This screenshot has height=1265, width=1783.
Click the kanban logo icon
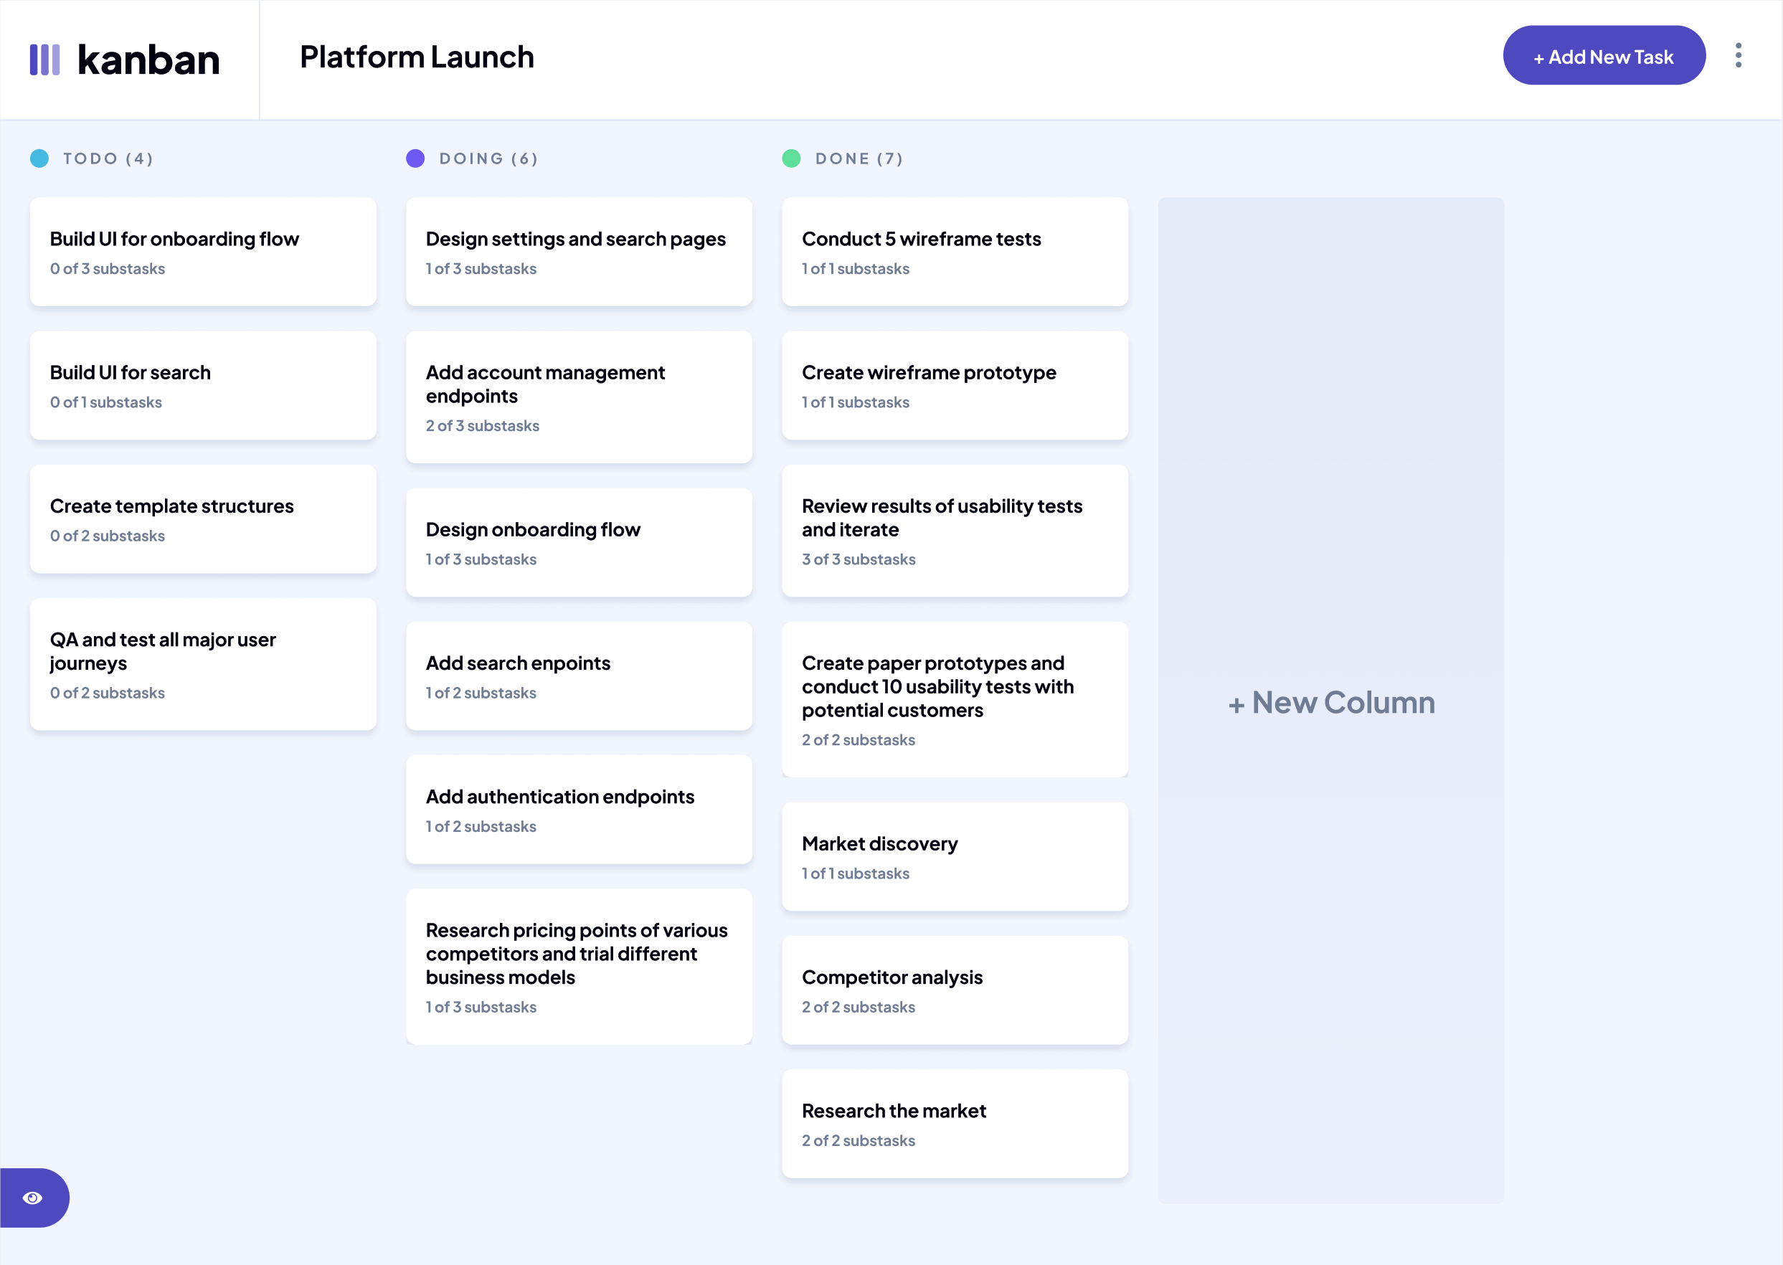coord(44,60)
